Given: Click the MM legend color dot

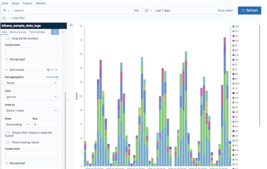Looking at the screenshot, I should [233, 83].
